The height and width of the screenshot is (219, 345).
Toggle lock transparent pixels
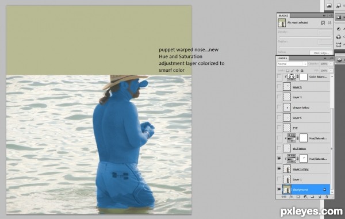tap(287, 71)
